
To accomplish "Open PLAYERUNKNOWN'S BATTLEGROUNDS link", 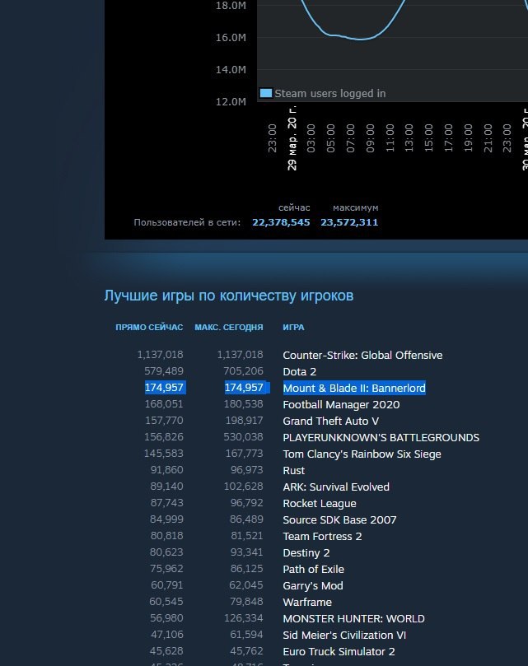I will pos(381,437).
